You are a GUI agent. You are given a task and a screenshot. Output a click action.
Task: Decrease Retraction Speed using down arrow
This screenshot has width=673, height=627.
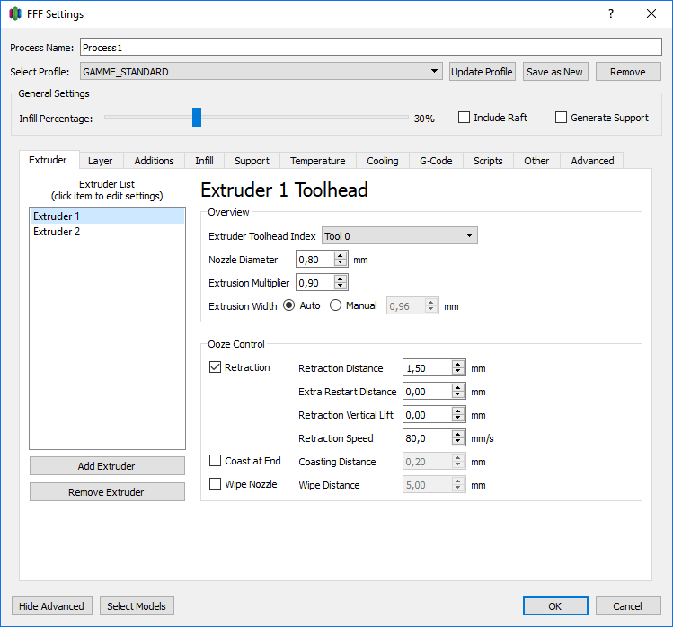point(458,443)
